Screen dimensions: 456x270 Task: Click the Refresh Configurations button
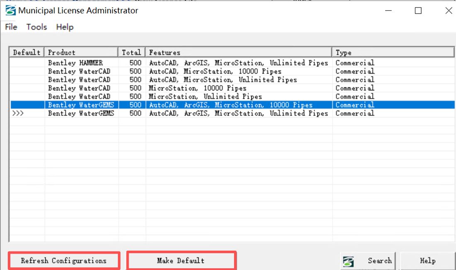pyautogui.click(x=64, y=260)
